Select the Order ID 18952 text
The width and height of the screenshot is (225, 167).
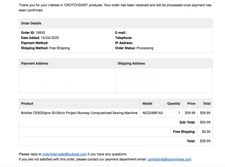(x=33, y=33)
